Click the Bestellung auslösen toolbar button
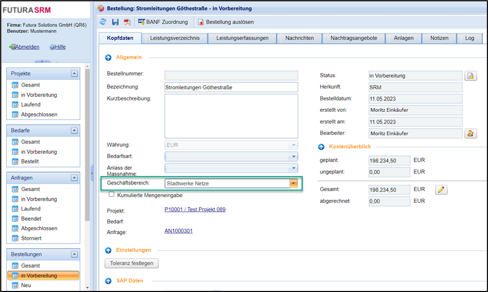 [226, 22]
